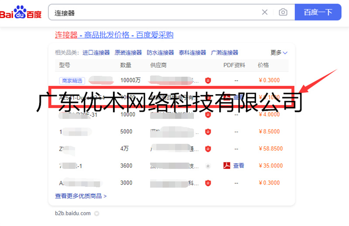The height and width of the screenshot is (226, 349).
Task: Click the 数量 column header
Action: pyautogui.click(x=126, y=65)
